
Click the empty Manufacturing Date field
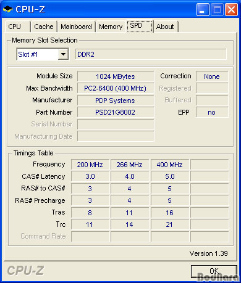(116, 136)
